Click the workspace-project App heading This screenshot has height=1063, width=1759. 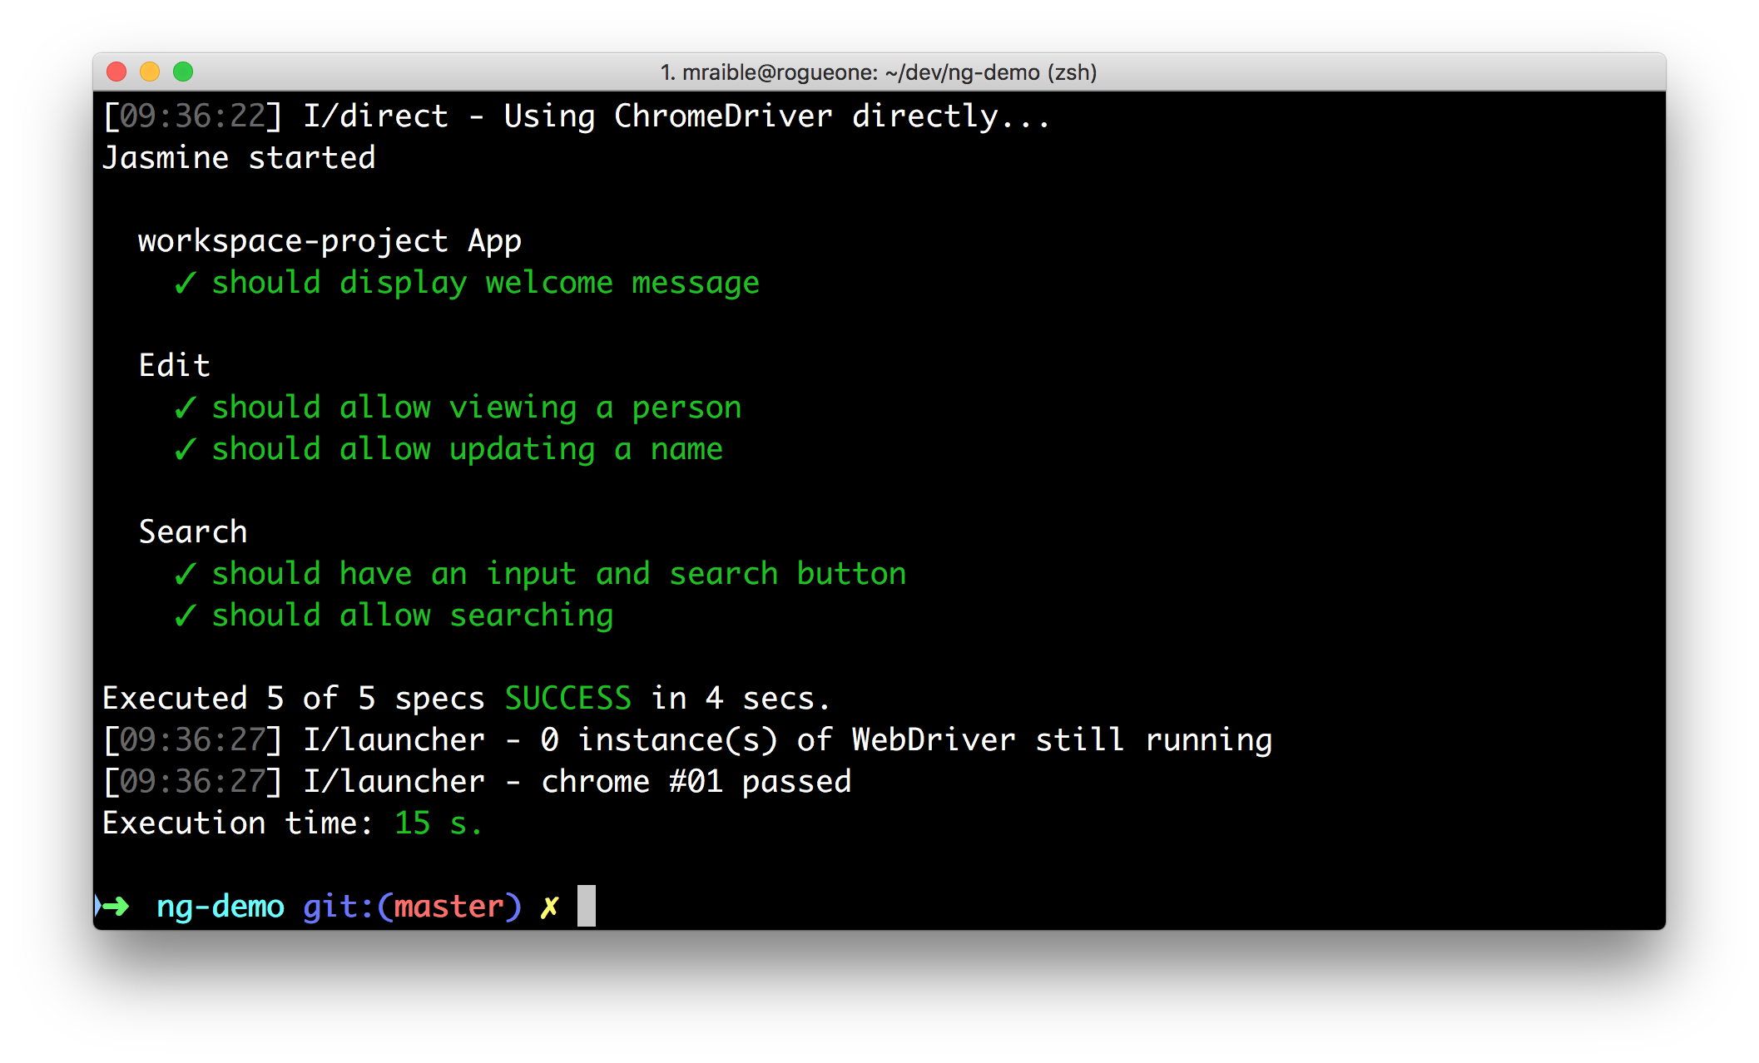[330, 241]
